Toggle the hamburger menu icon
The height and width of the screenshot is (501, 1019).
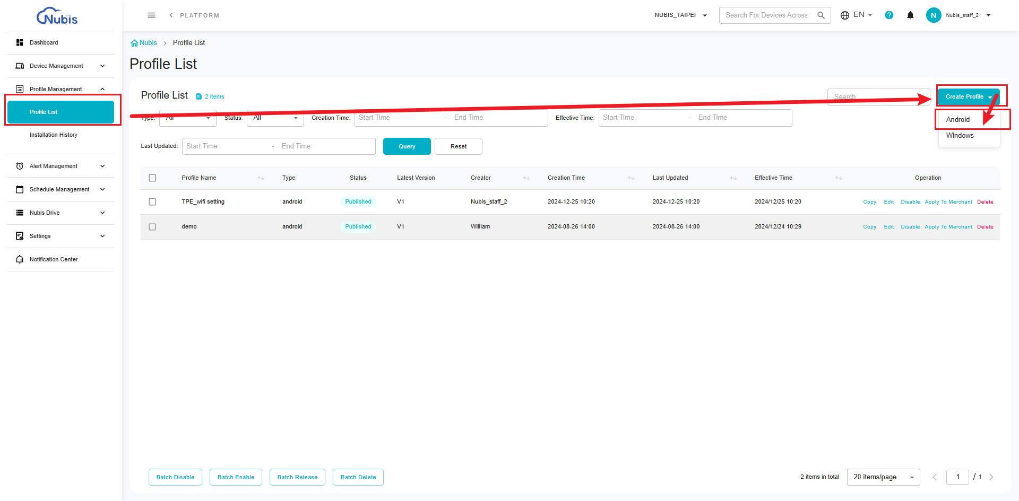151,15
